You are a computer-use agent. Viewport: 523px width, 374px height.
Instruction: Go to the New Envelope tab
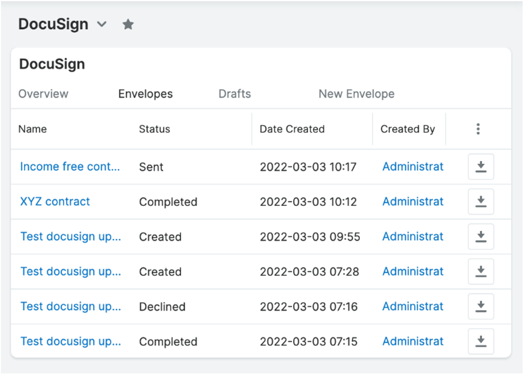click(x=356, y=94)
